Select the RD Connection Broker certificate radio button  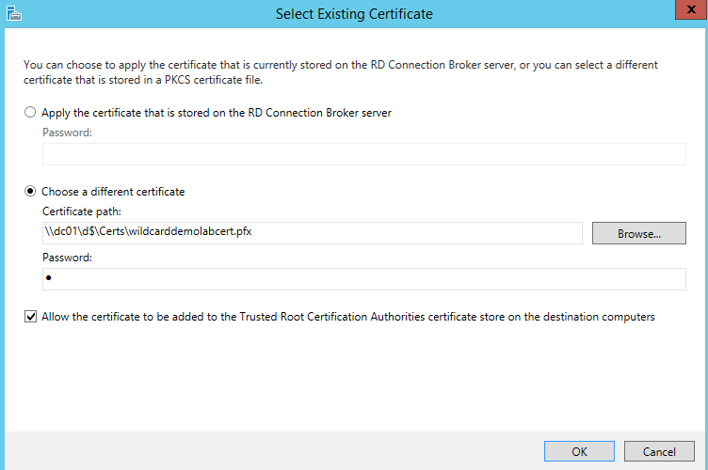pos(31,112)
